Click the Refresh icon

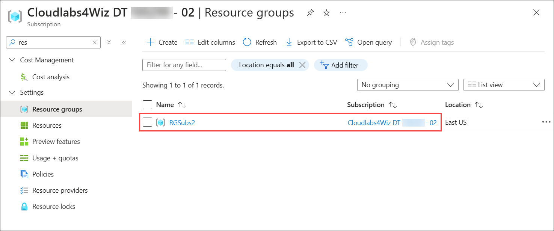click(247, 42)
